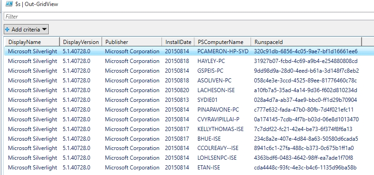Viewport: 374px width, 175px height.
Task: Select the ETAN-ISE row
Action: 189,168
